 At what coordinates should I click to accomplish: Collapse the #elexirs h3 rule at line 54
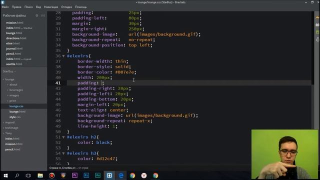click(x=63, y=153)
